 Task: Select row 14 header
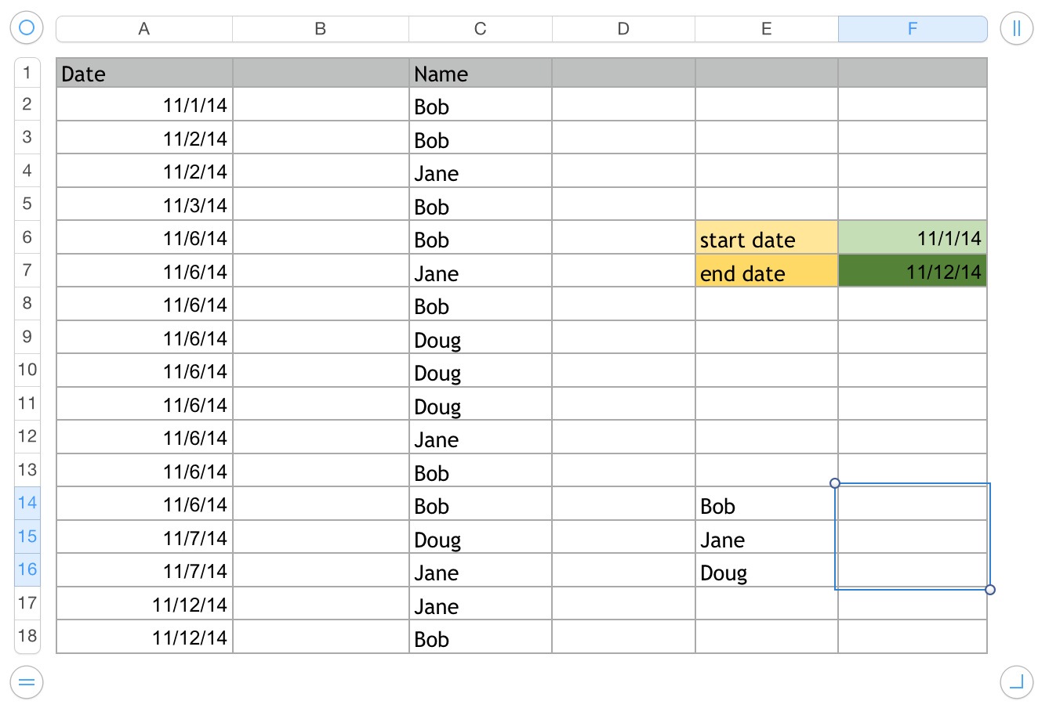[27, 503]
